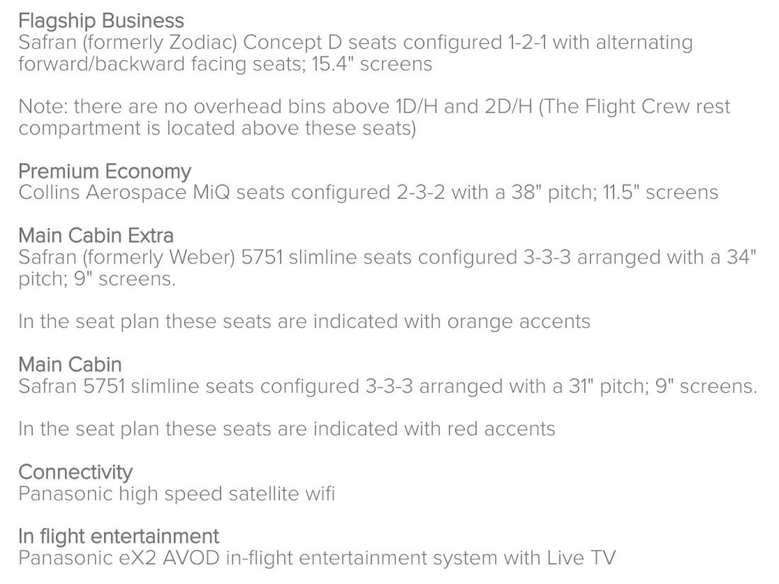Click the Safran Concept D seats description
The height and width of the screenshot is (584, 779).
coord(356,53)
